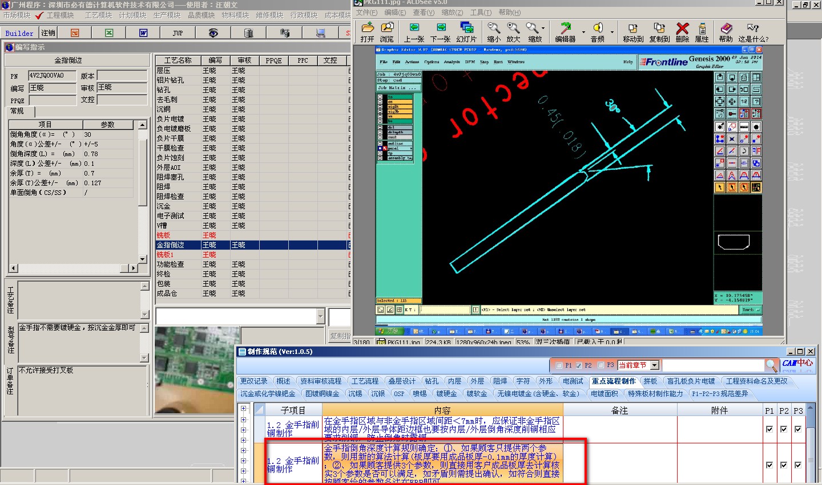Open image properties (属性)
The image size is (822, 485).
(x=702, y=32)
